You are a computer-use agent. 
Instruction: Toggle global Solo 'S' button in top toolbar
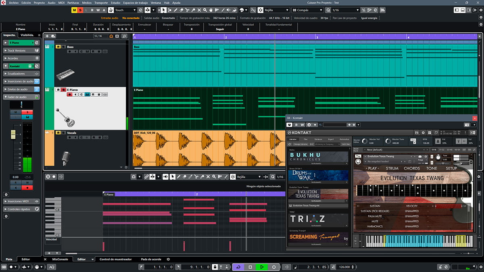point(80,10)
